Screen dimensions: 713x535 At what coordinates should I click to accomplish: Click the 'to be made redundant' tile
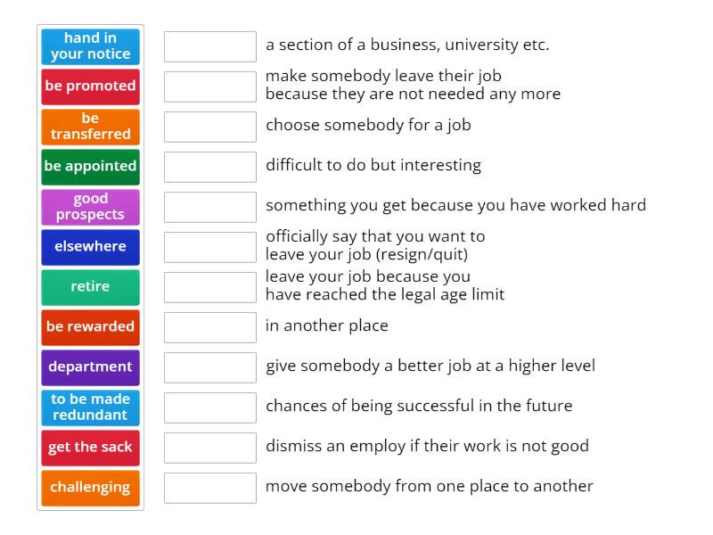pyautogui.click(x=90, y=407)
